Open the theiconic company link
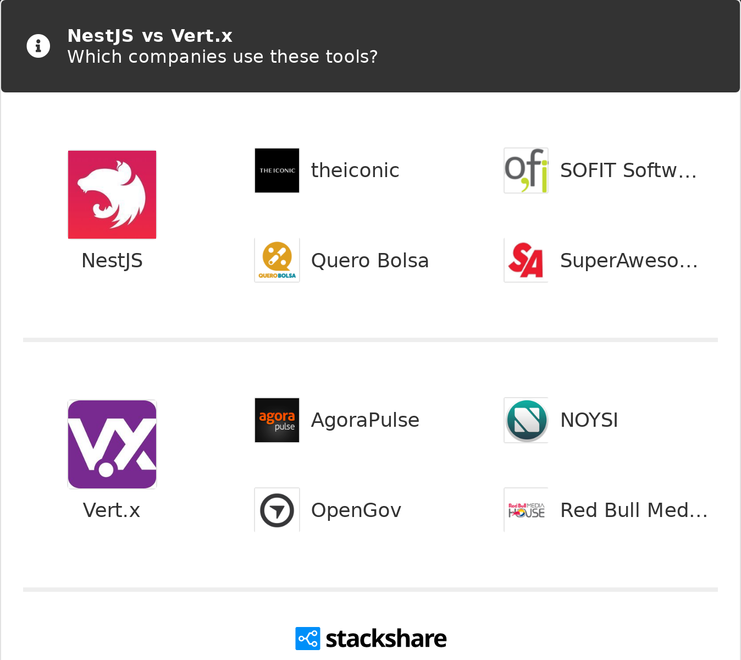The width and height of the screenshot is (741, 660). click(x=355, y=170)
